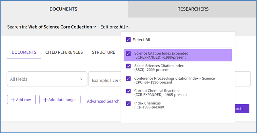Click the (IC)--1993-present text

(149, 107)
